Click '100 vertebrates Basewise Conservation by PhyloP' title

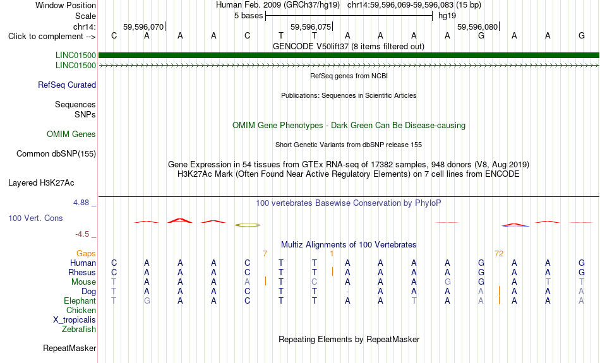(348, 203)
